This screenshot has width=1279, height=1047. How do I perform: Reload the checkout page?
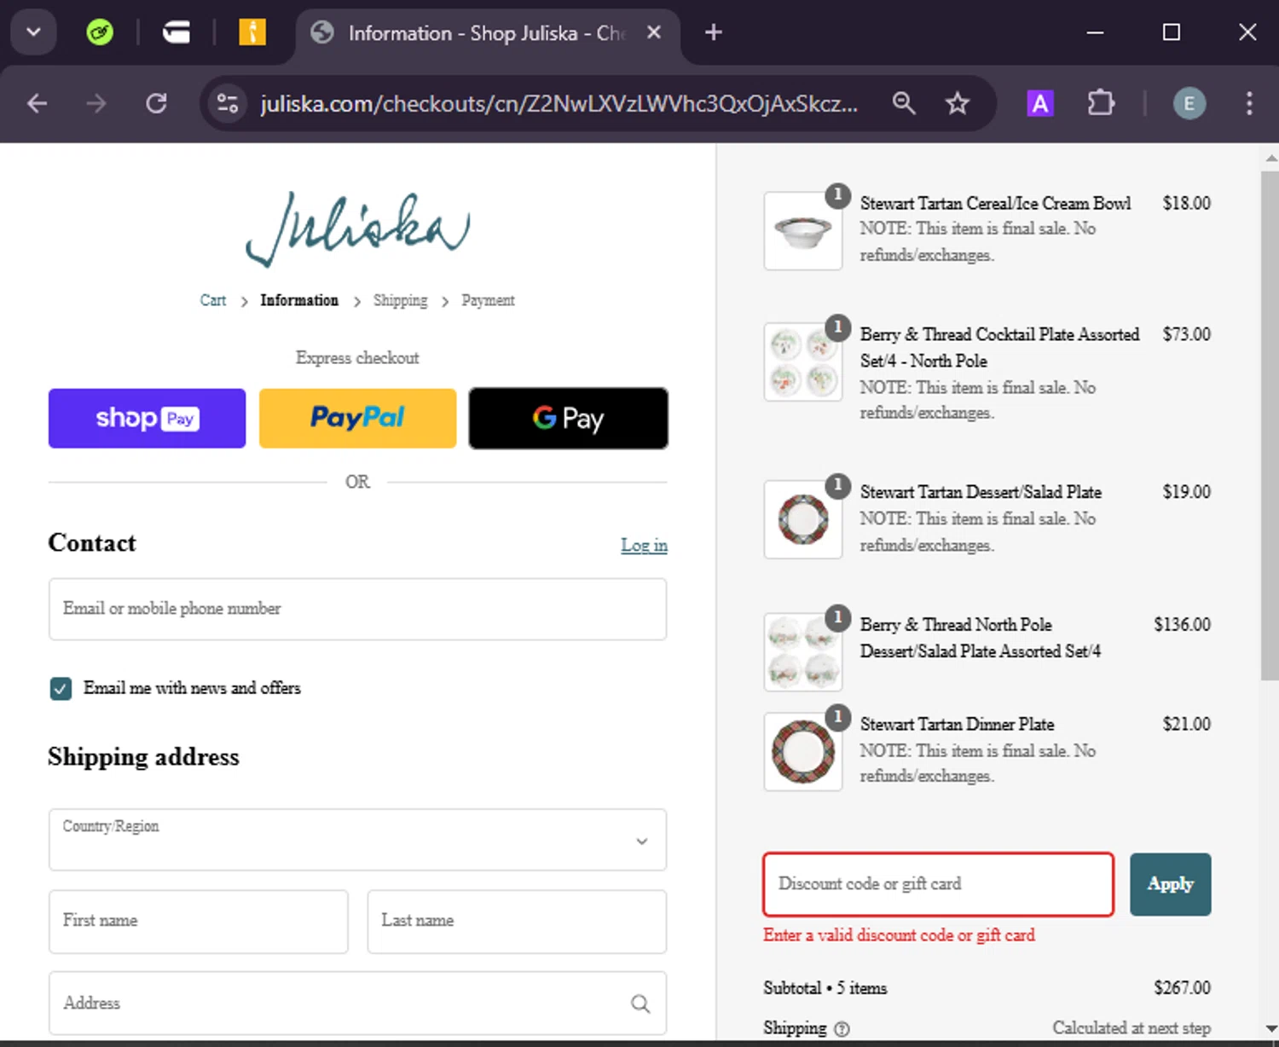(156, 104)
